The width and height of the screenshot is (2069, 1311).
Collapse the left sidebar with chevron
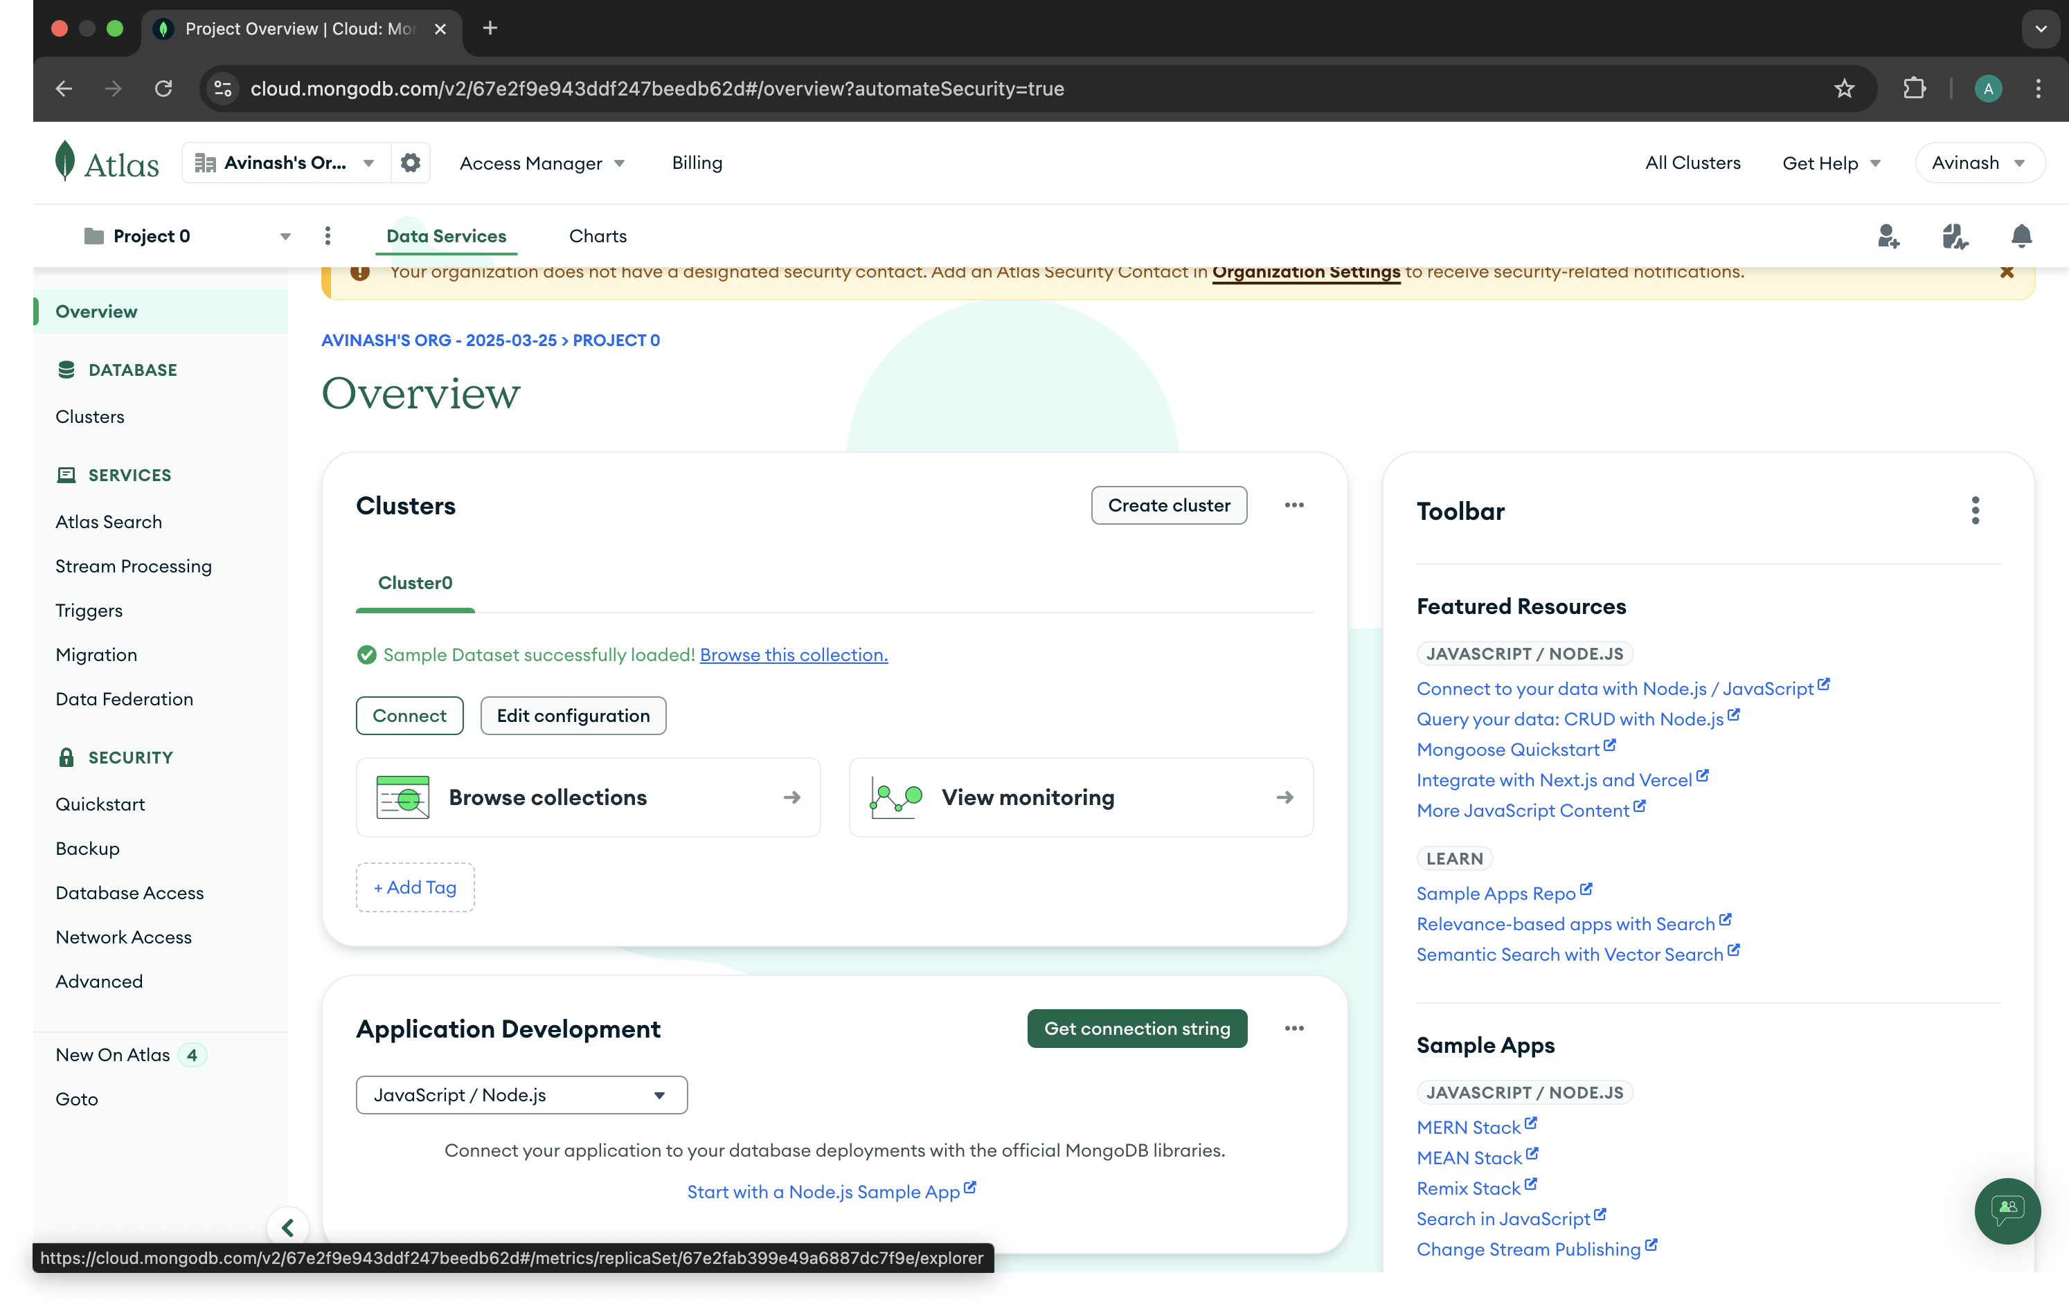click(288, 1227)
